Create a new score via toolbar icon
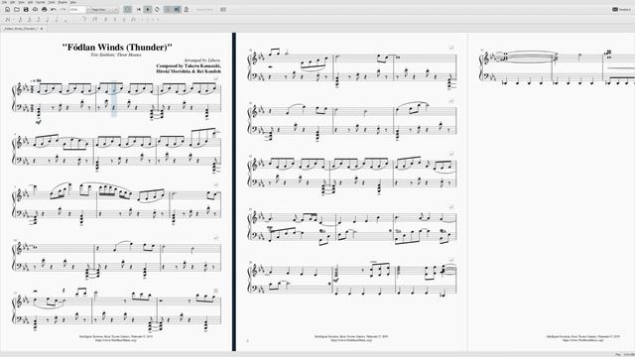Viewport: 635px width, 357px height. click(7, 9)
